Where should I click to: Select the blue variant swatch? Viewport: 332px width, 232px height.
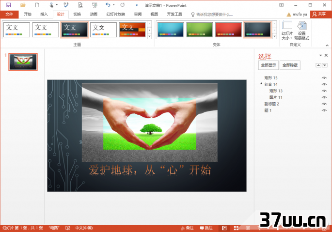point(171,30)
